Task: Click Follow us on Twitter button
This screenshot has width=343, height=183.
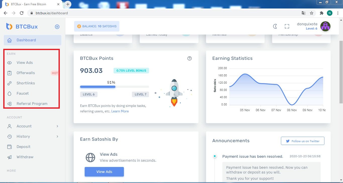Action: (x=303, y=141)
